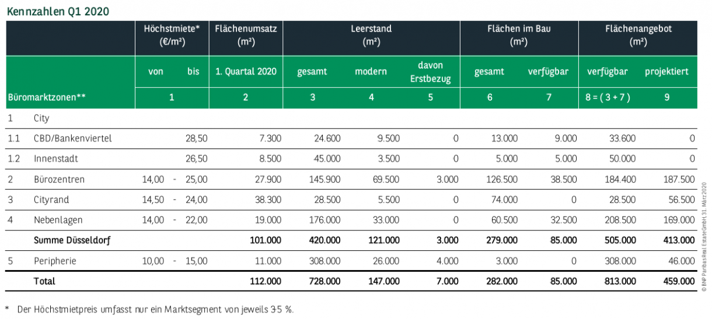Select the davon Erstbezug subheader
Viewport: 712px width, 319px height.
430,72
